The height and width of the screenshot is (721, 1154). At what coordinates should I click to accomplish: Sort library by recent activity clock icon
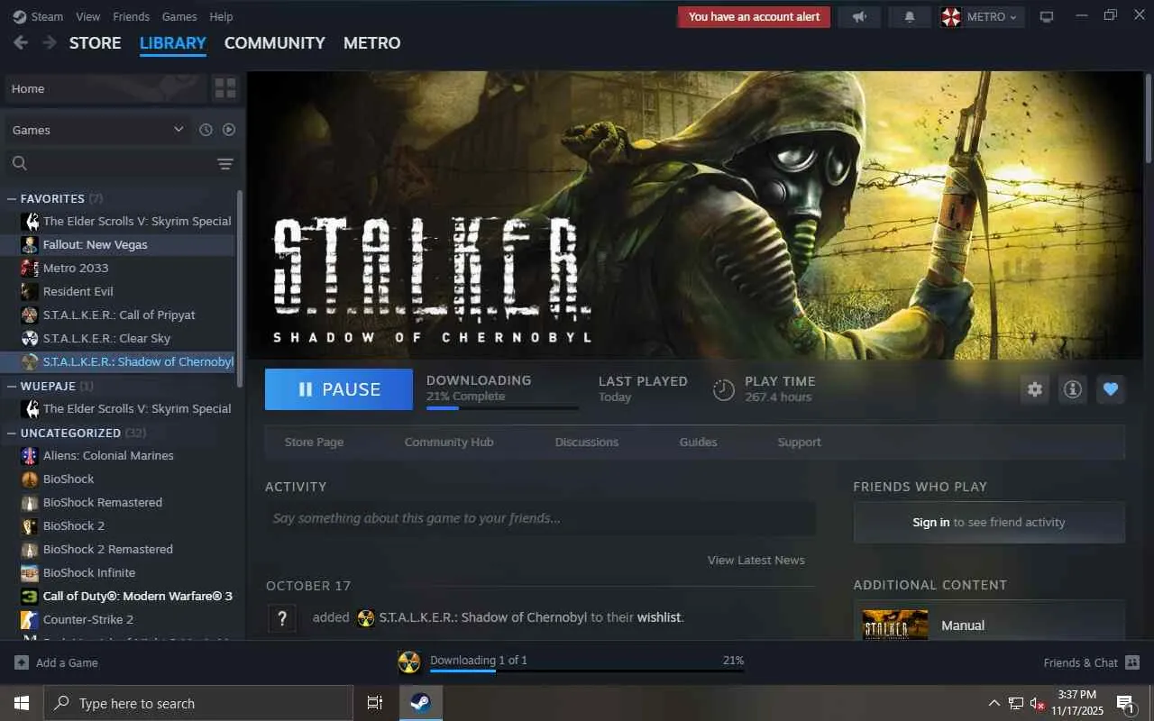pyautogui.click(x=206, y=130)
